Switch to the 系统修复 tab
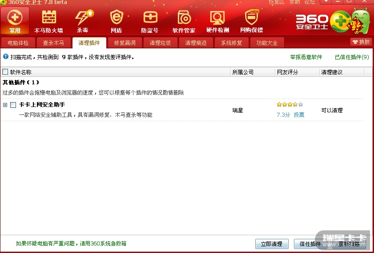Image resolution: width=374 pixels, height=253 pixels. tap(231, 43)
